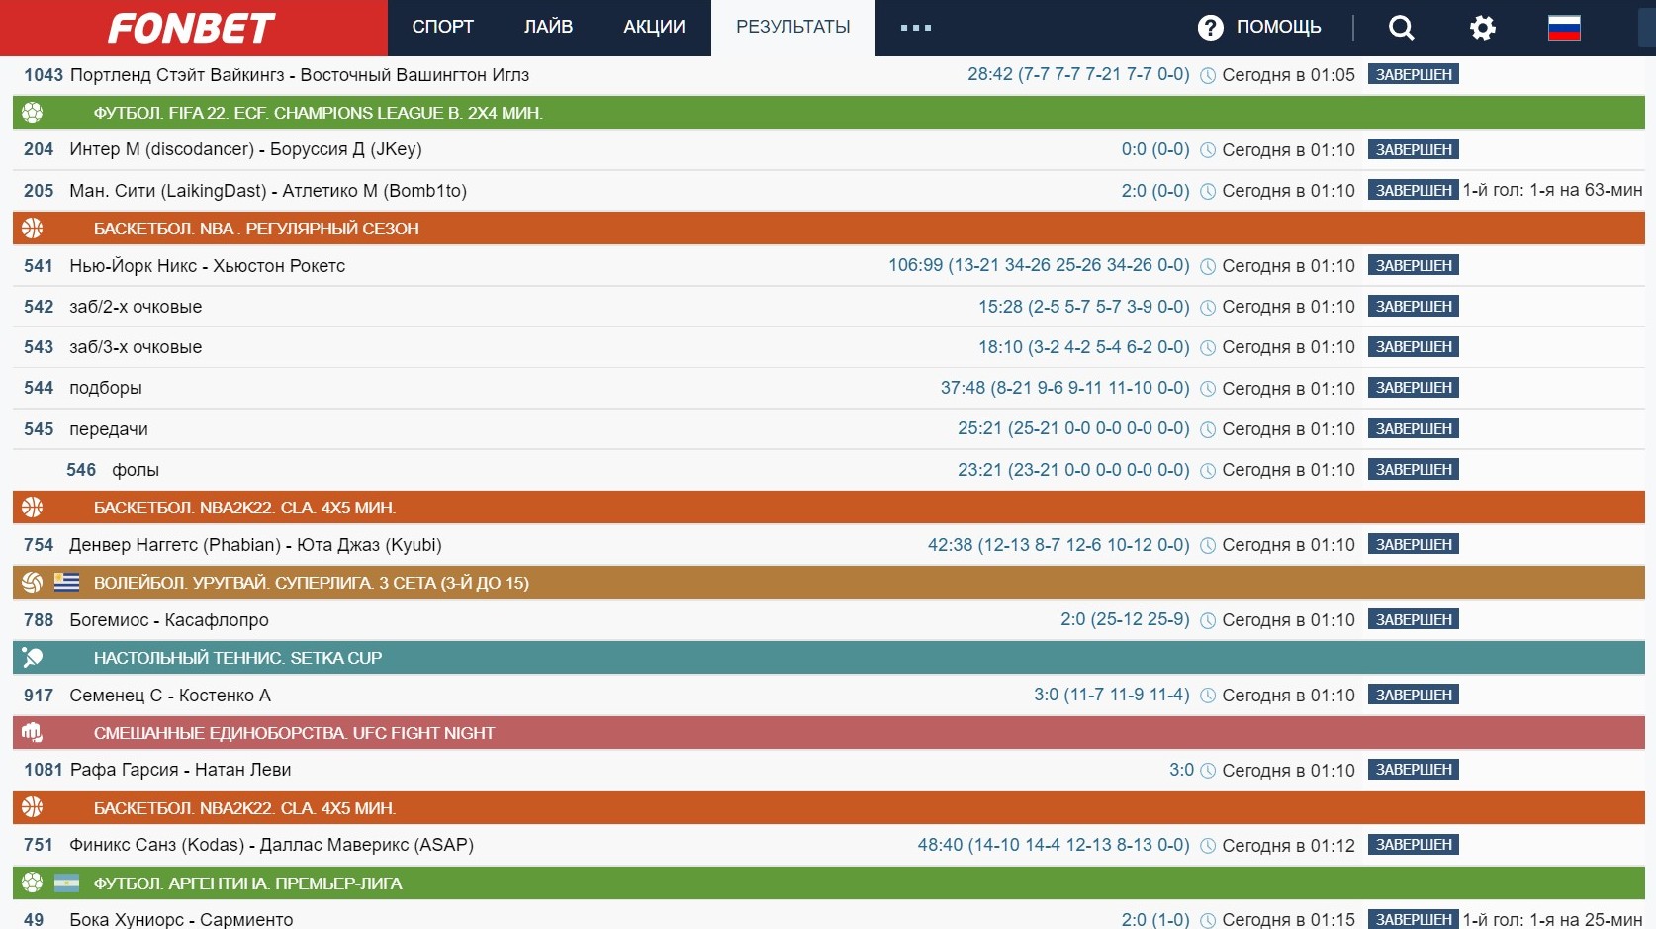The image size is (1656, 929).
Task: Click event number 546 beside фолы
Action: [81, 470]
